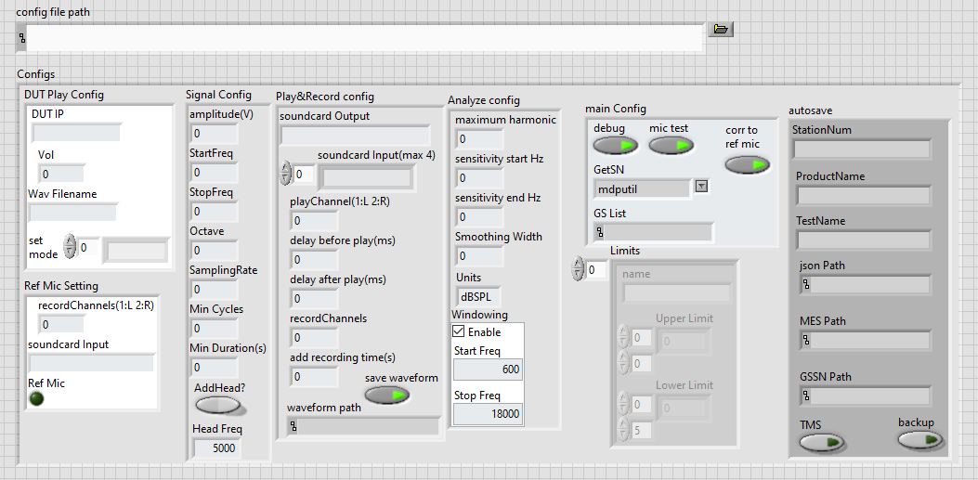This screenshot has width=978, height=480.
Task: Toggle the backup switch in autosave
Action: 919,440
